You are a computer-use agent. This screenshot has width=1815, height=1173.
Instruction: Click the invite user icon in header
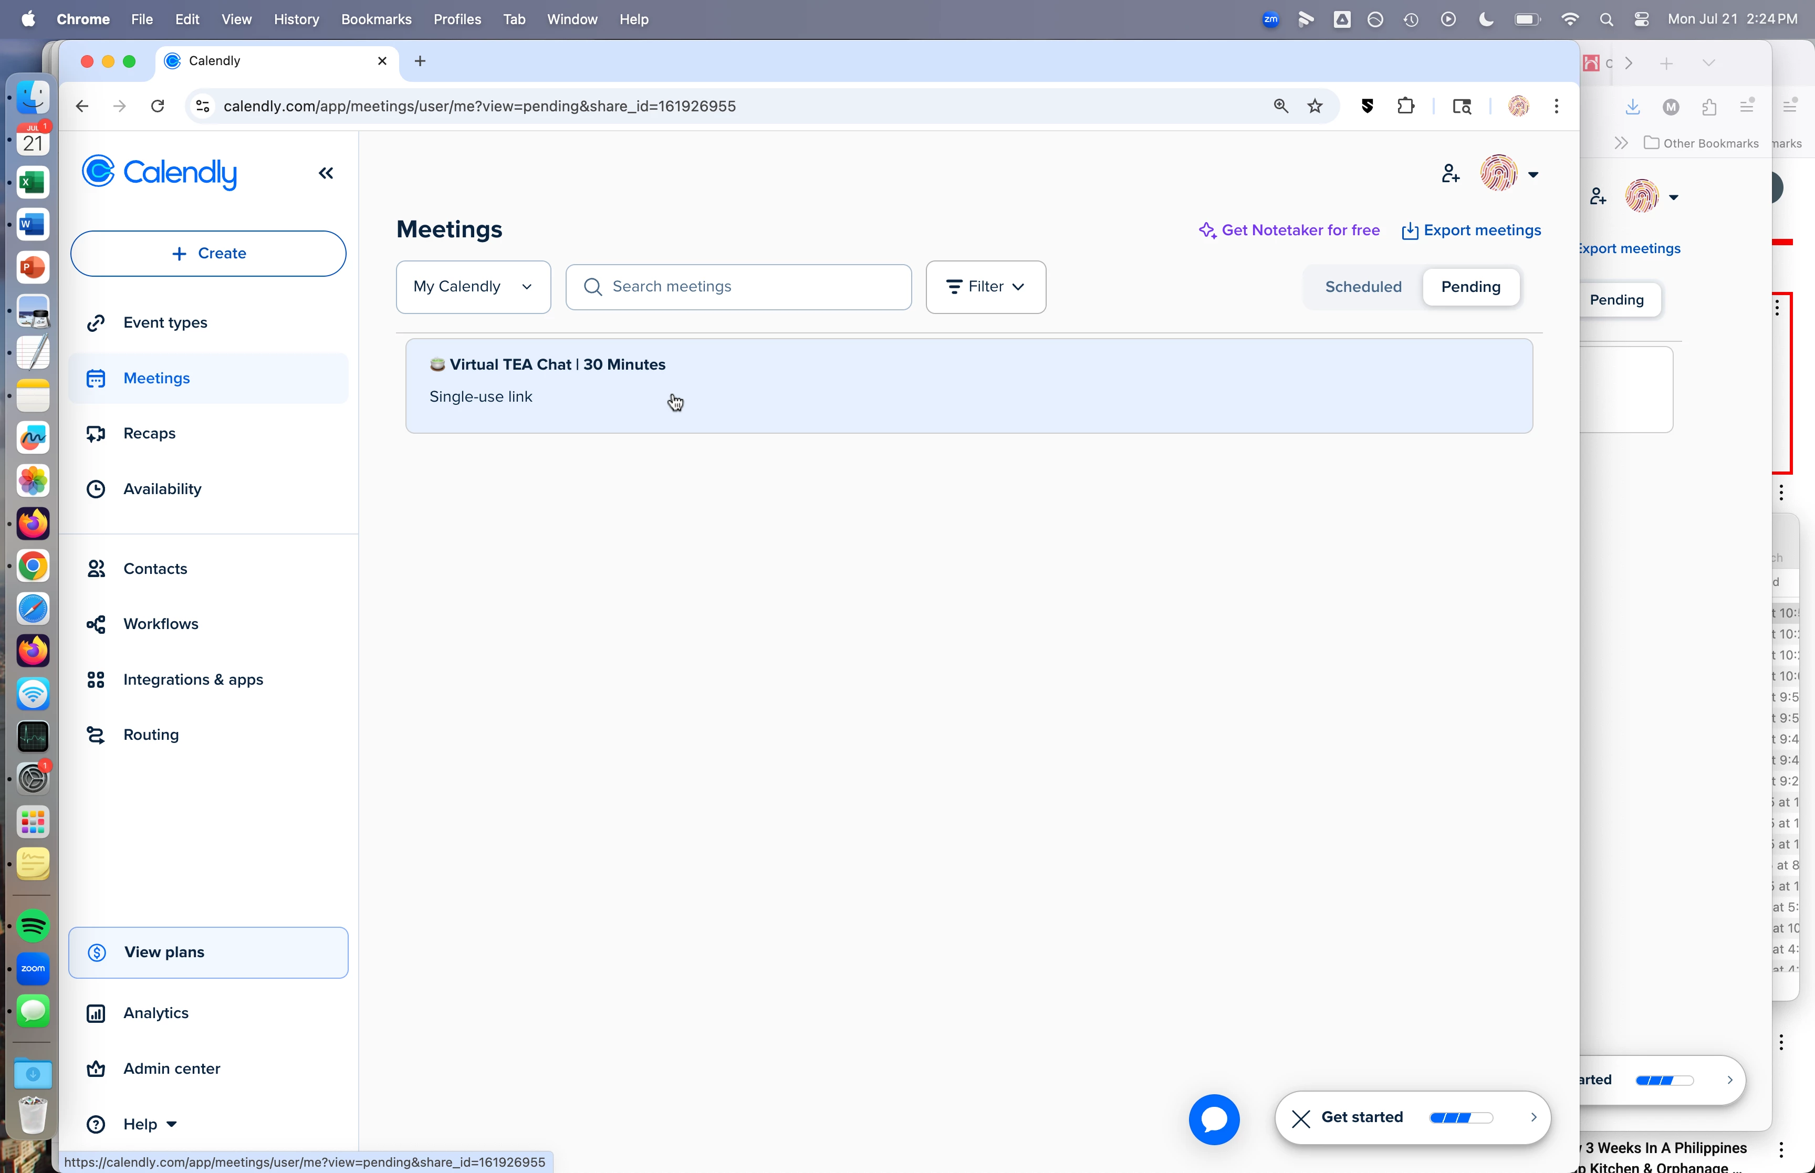(1450, 174)
